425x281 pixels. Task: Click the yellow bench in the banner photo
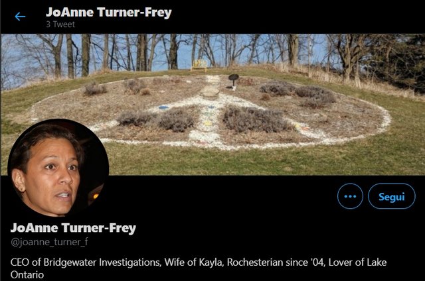click(x=199, y=65)
